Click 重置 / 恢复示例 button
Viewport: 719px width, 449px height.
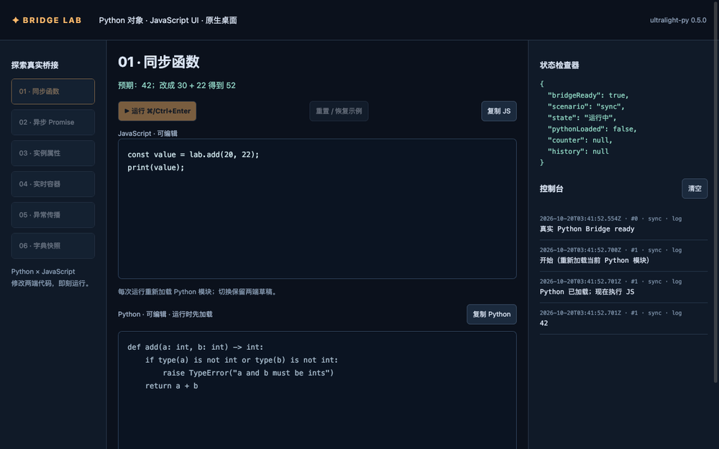click(339, 111)
